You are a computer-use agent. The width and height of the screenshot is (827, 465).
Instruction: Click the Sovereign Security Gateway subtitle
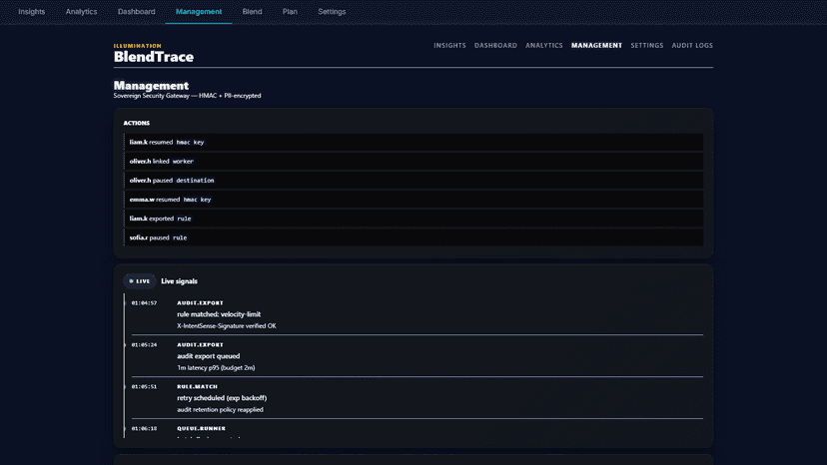pos(187,96)
